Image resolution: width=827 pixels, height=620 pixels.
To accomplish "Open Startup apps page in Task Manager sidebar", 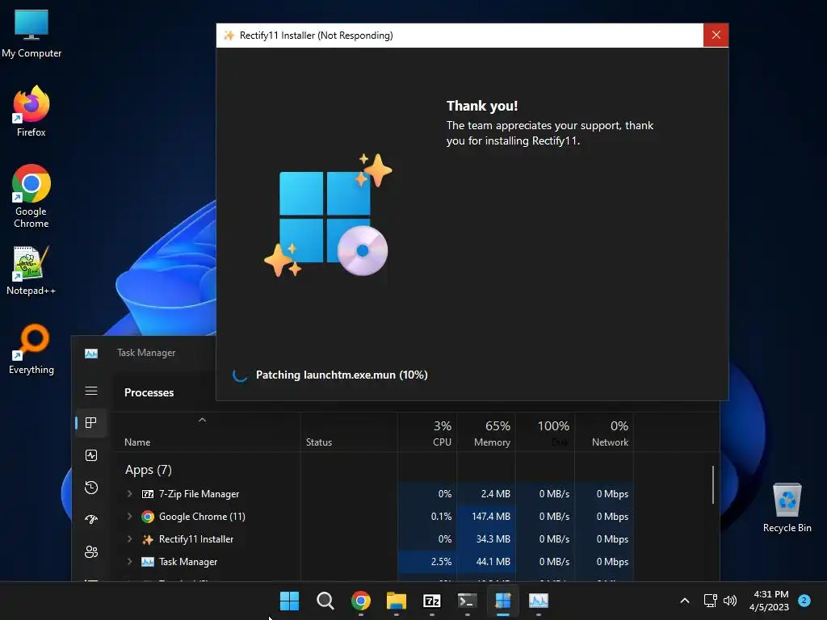I will coord(91,519).
